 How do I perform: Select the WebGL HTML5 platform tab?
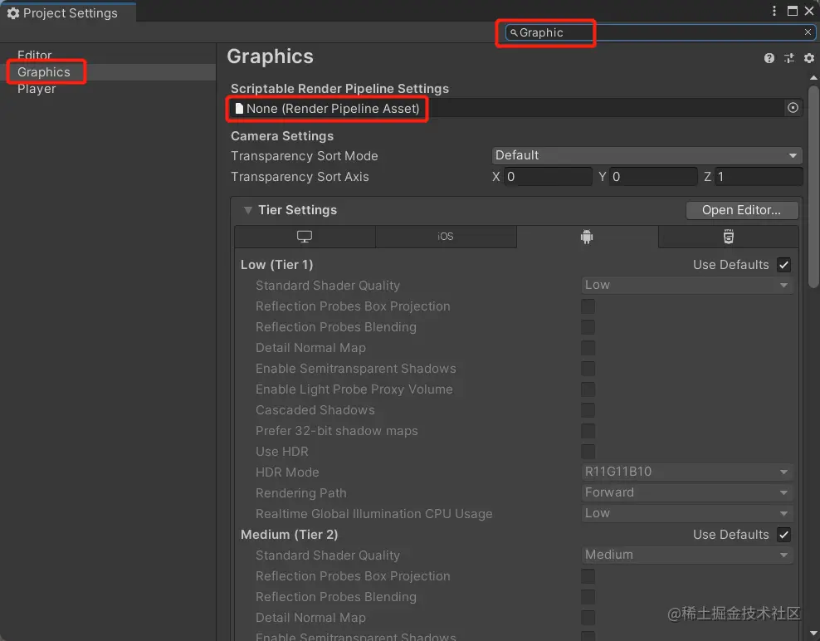click(729, 237)
